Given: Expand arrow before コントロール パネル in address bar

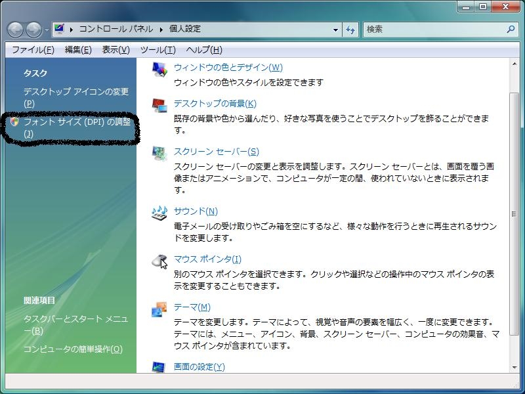Looking at the screenshot, I should (x=71, y=30).
